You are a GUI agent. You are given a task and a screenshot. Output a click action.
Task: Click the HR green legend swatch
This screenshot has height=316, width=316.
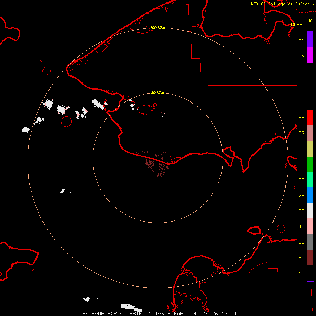tap(310, 164)
